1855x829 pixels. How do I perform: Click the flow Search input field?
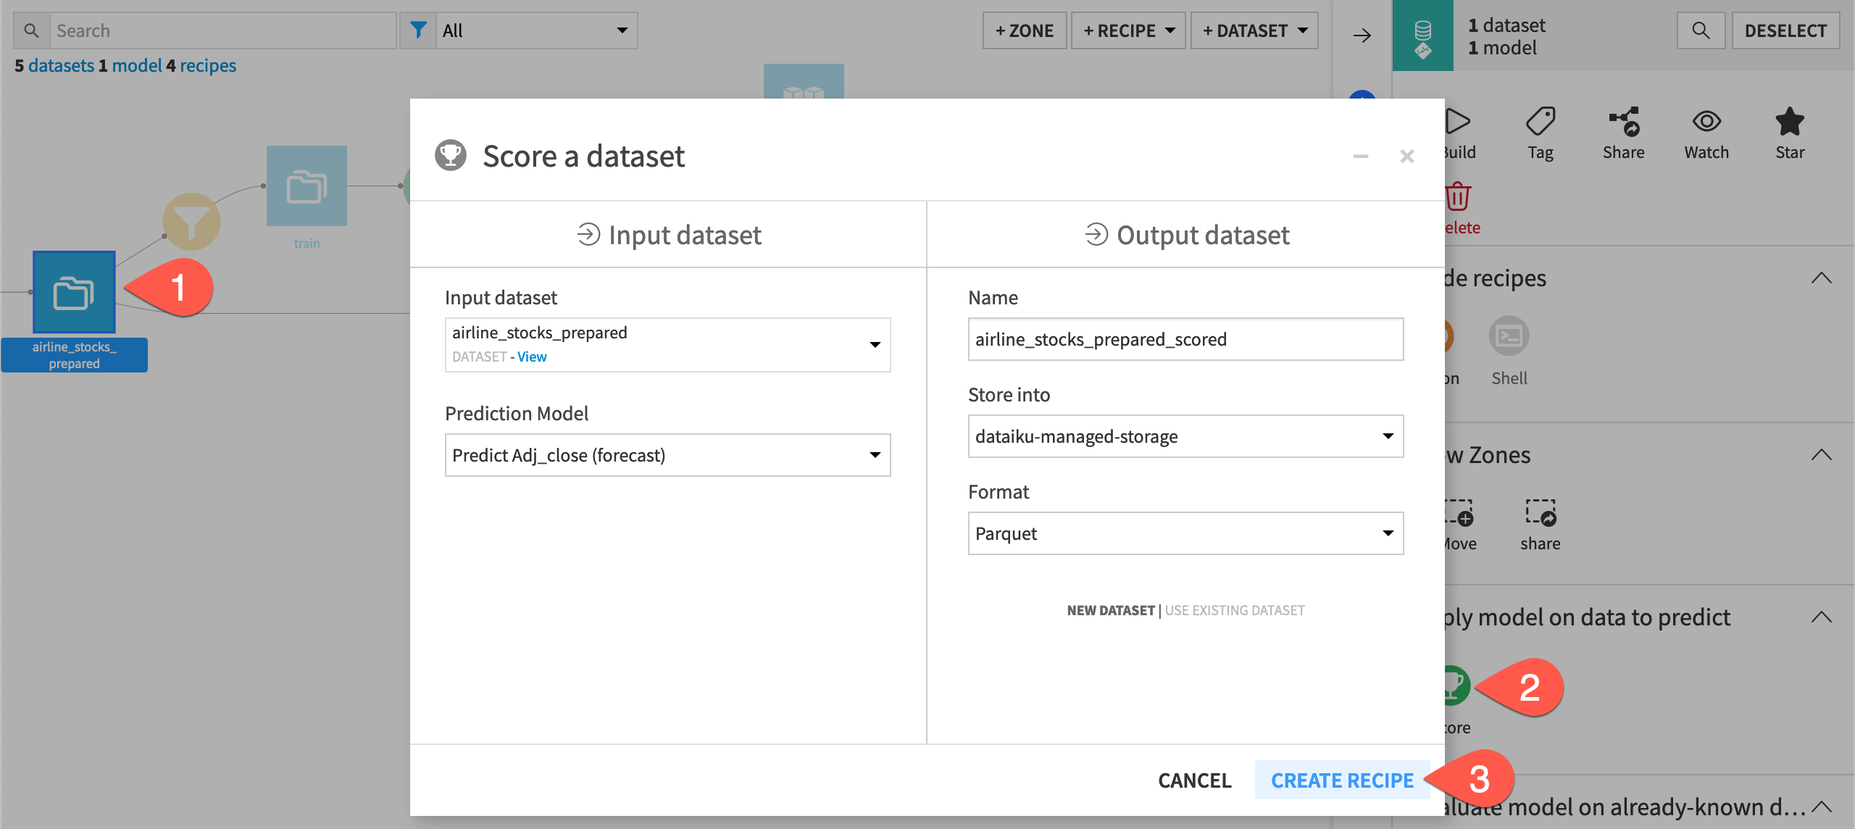point(222,30)
